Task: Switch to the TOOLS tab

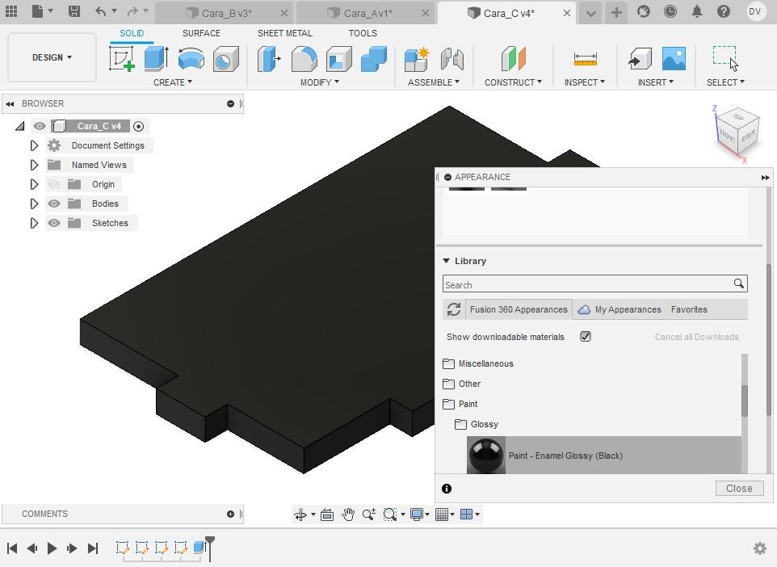Action: (x=363, y=33)
